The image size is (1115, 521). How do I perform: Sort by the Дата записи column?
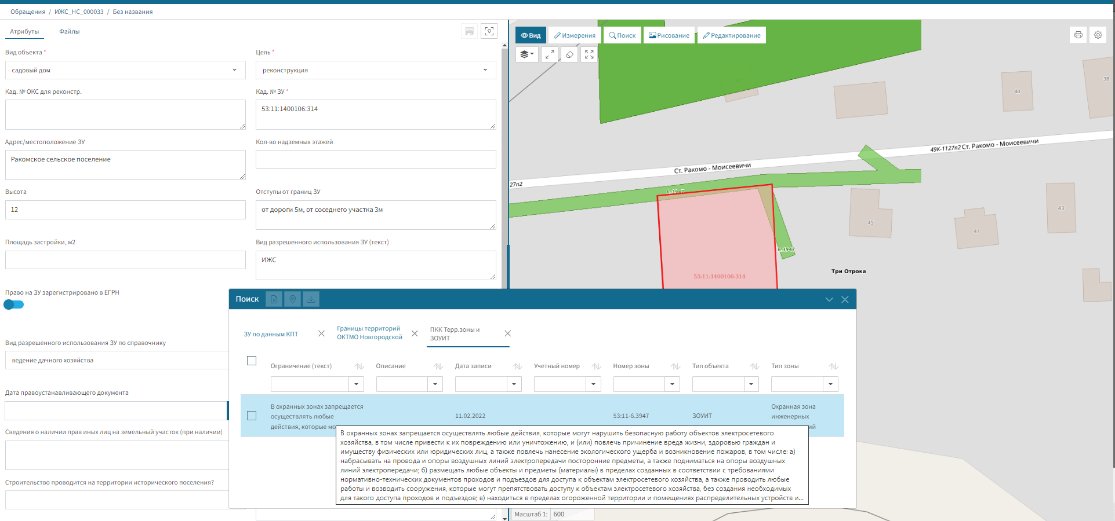(517, 366)
